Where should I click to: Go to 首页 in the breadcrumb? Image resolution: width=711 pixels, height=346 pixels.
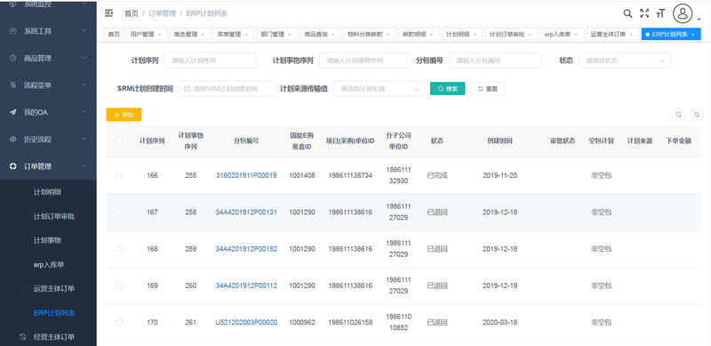131,13
